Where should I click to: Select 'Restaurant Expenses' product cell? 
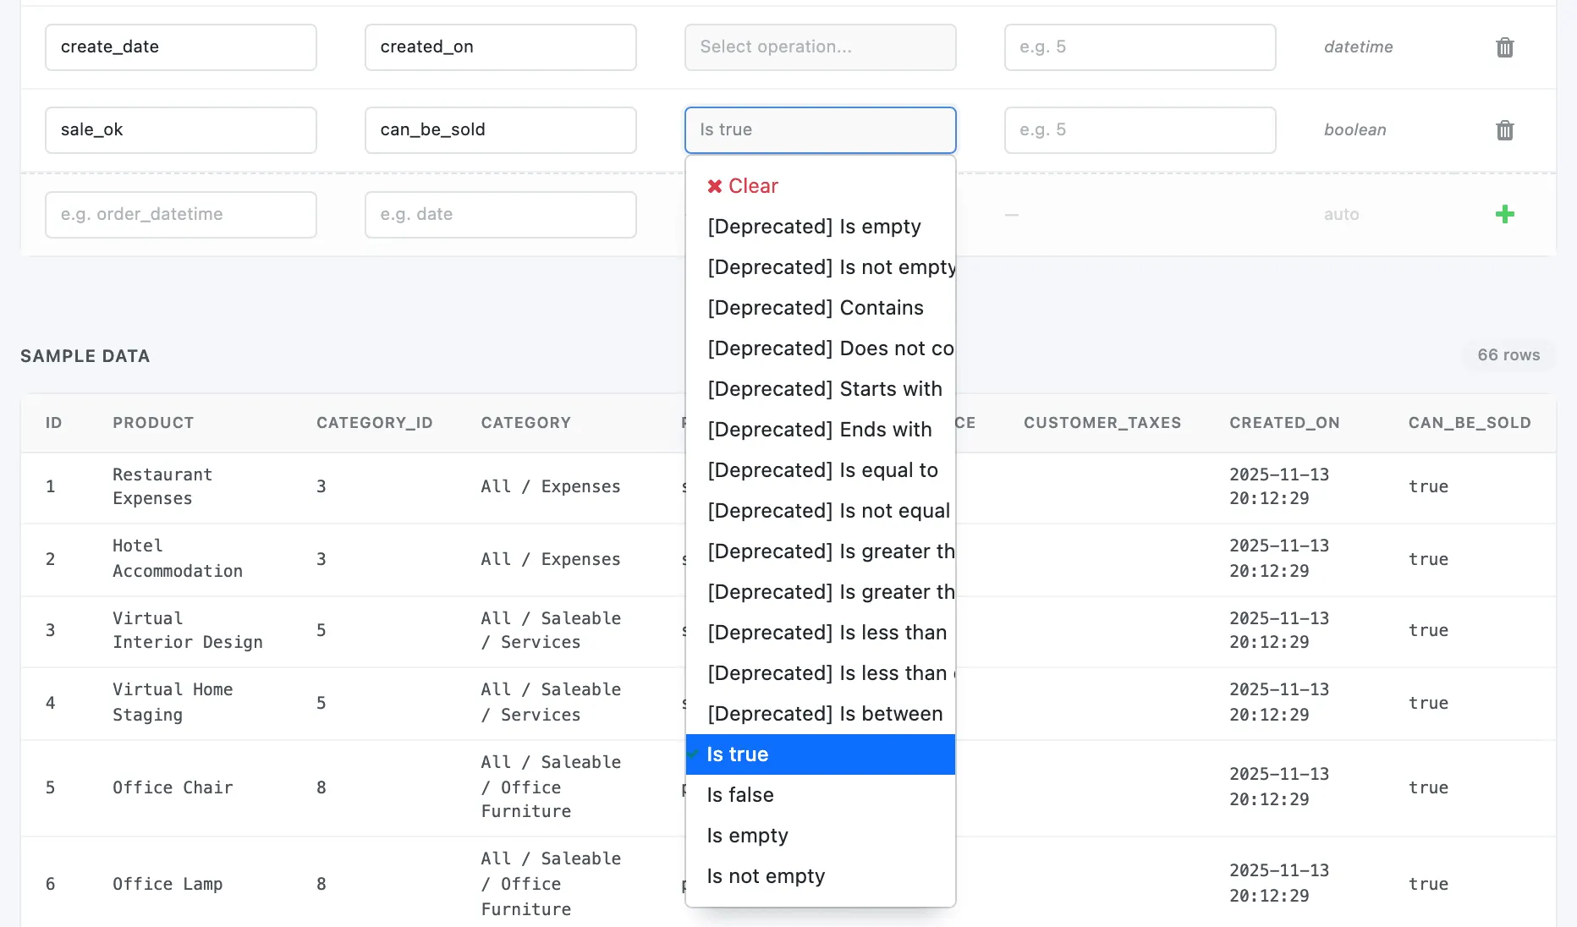coord(162,486)
